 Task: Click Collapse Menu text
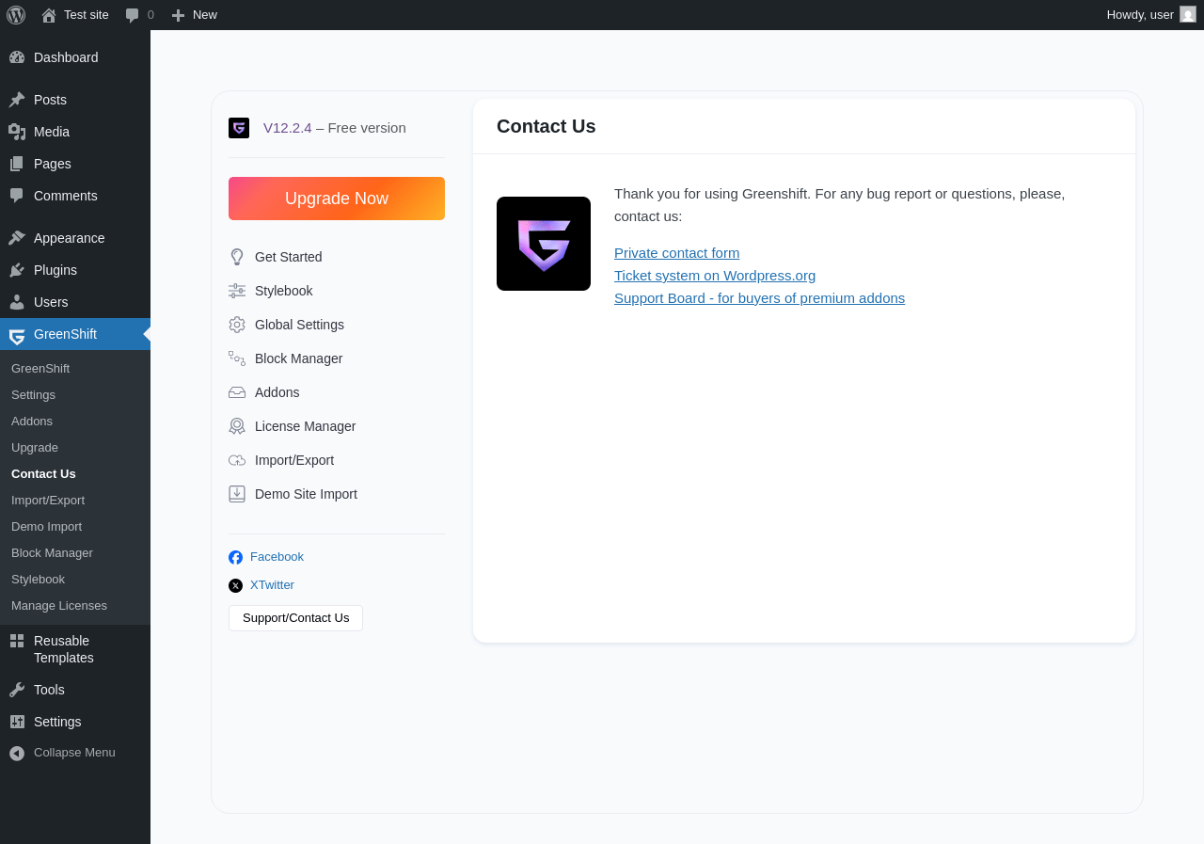[74, 752]
